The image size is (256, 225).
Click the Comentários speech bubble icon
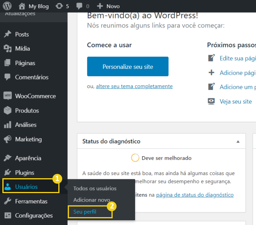pyautogui.click(x=7, y=77)
